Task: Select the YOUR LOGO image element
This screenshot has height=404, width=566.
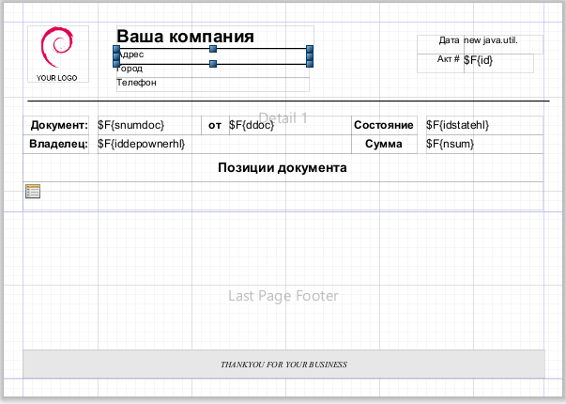Action: [x=57, y=54]
